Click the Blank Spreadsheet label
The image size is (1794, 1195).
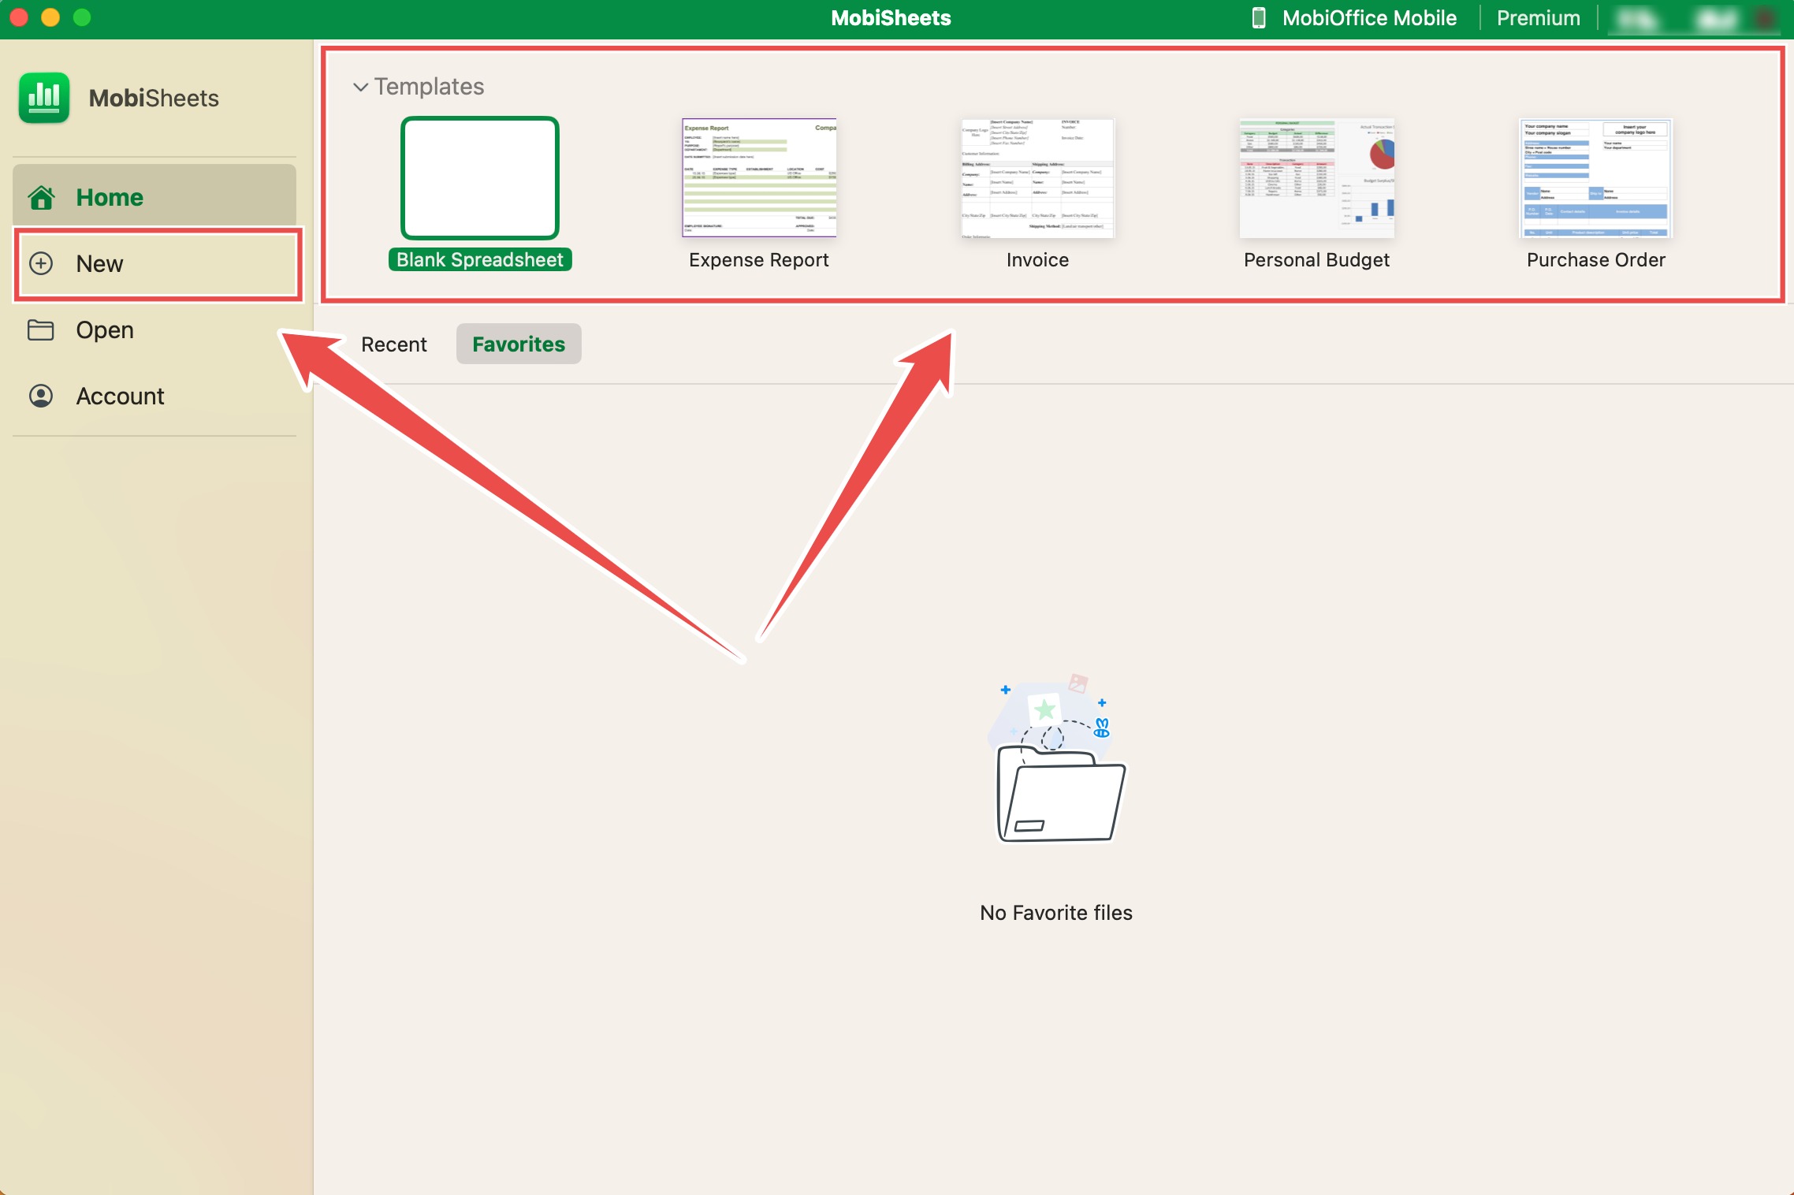coord(480,260)
